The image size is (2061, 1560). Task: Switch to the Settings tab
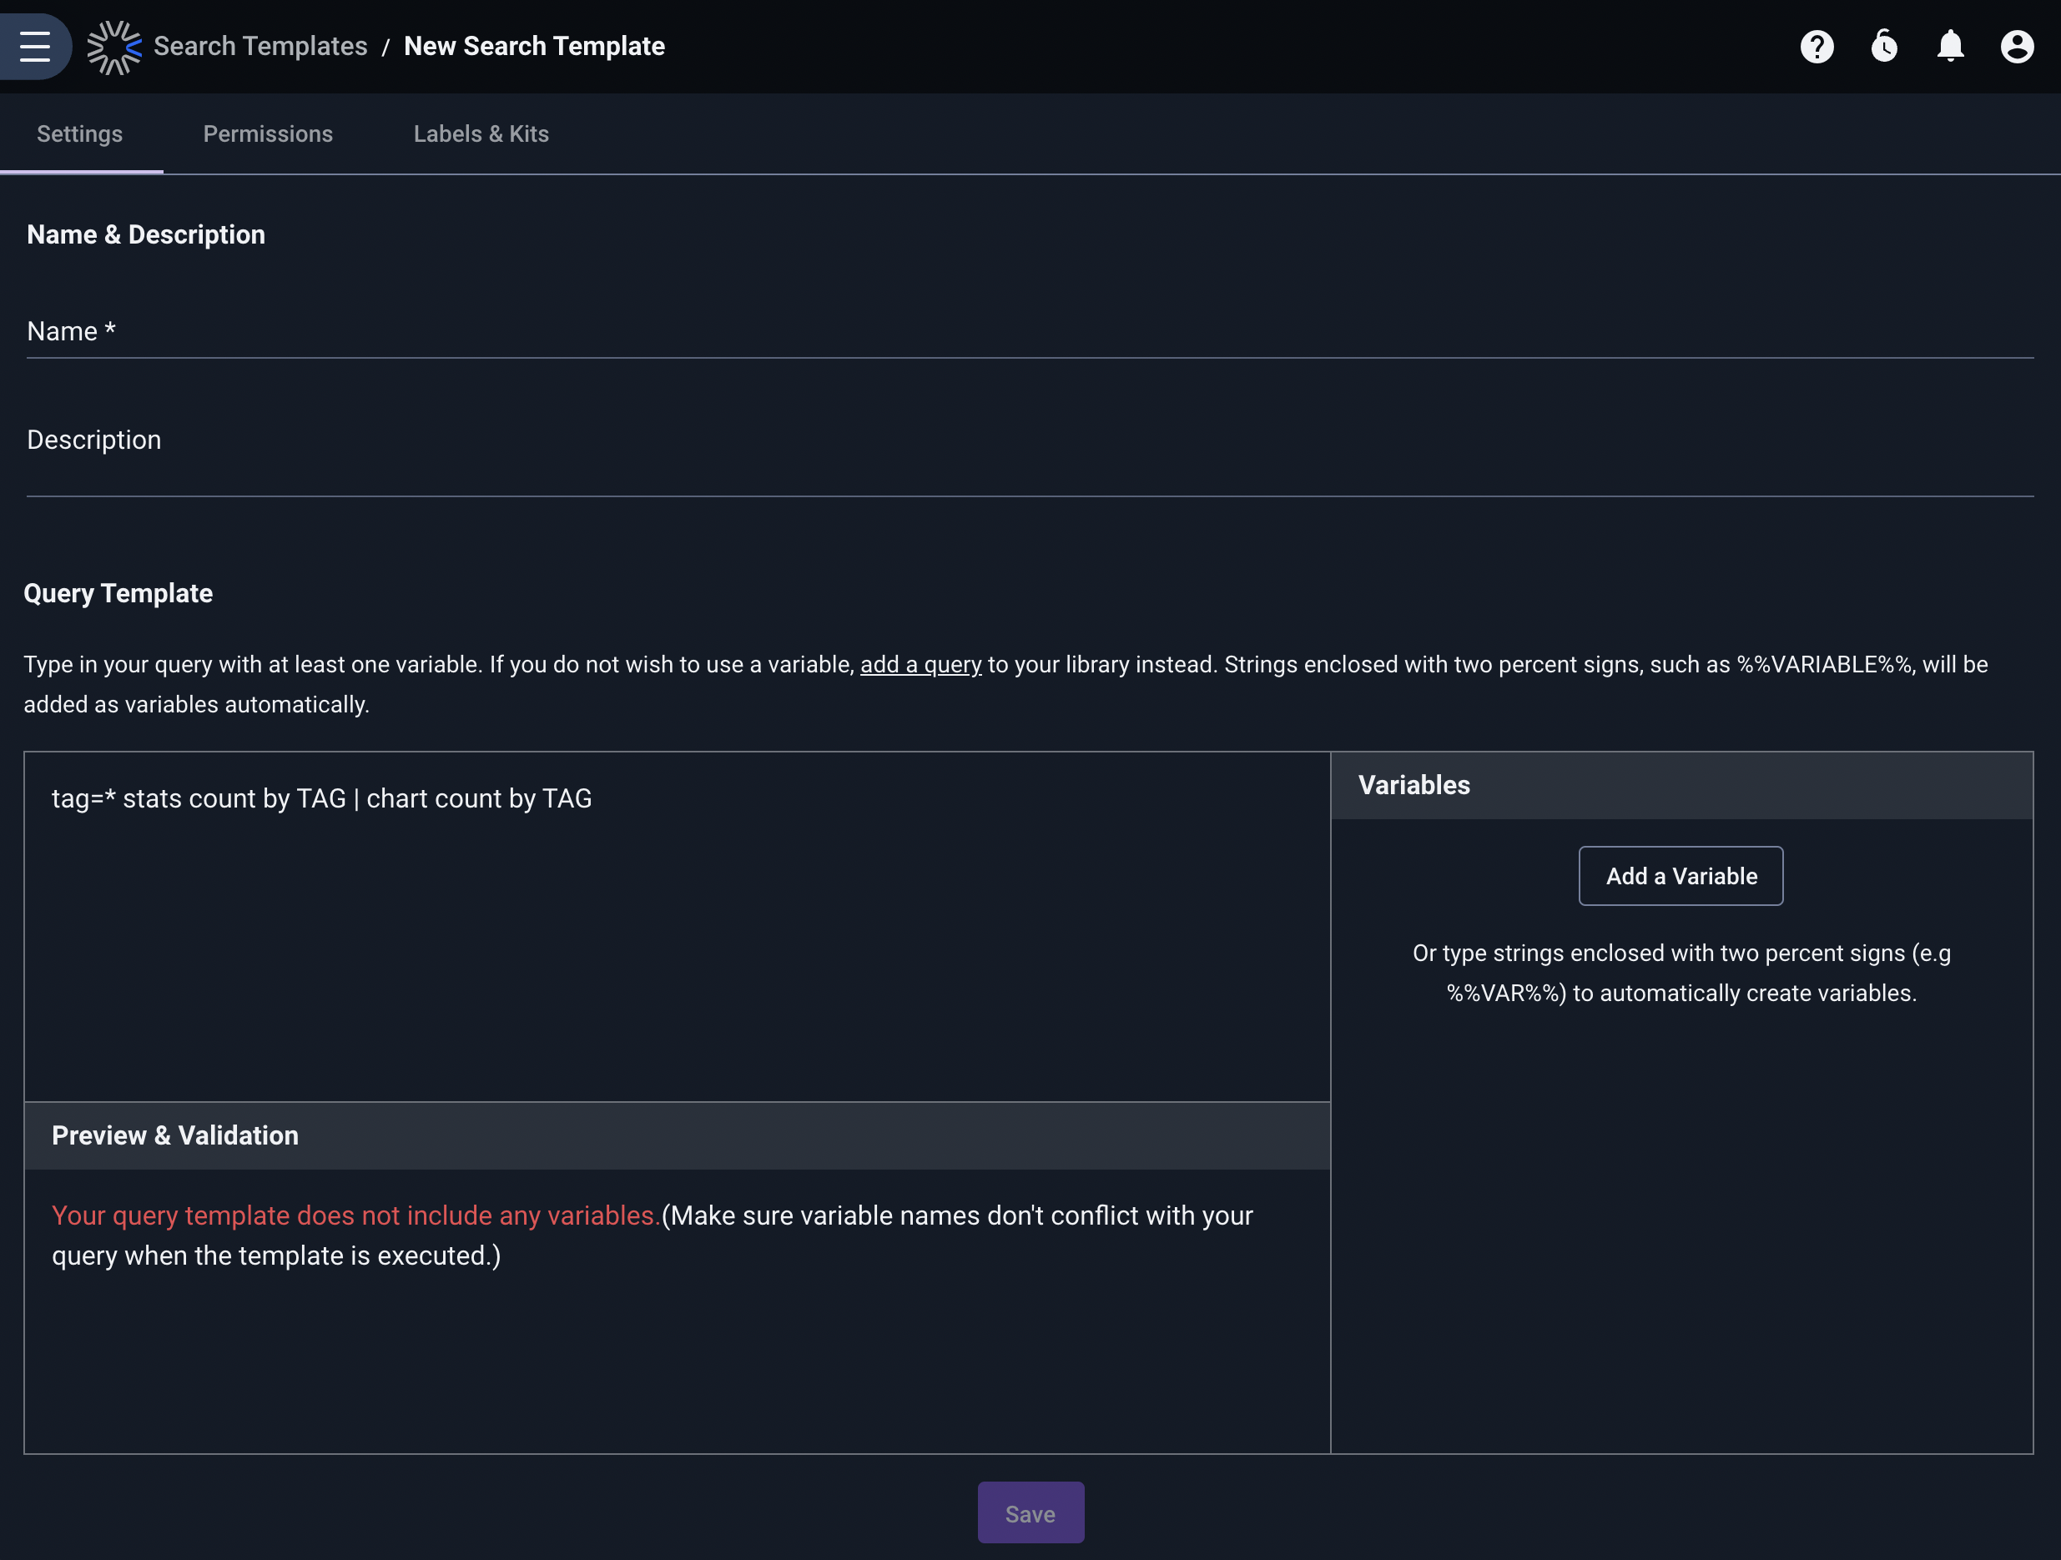point(80,134)
